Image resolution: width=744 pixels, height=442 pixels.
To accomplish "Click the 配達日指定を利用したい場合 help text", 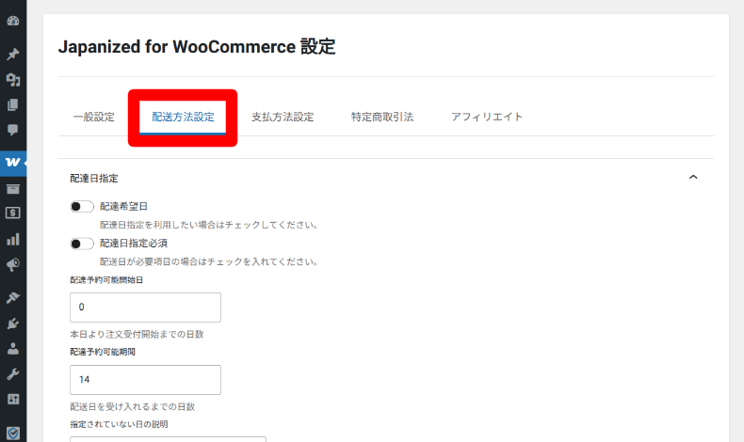I will tap(209, 225).
